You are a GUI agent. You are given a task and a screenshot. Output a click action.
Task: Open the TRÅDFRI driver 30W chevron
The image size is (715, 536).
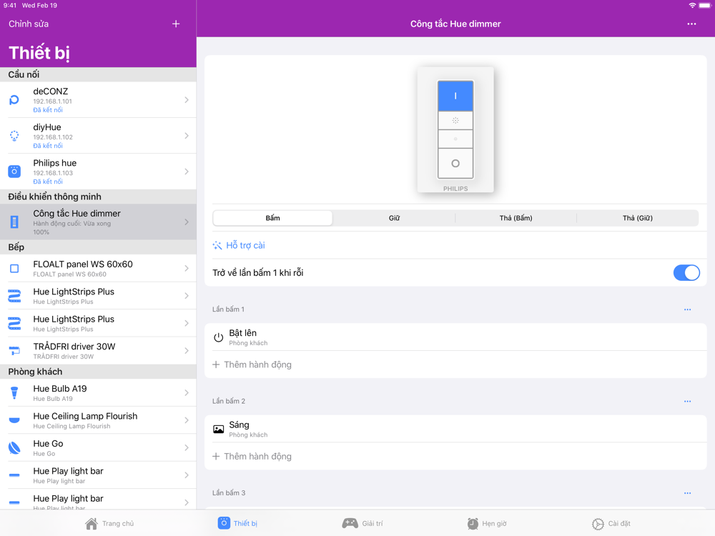pyautogui.click(x=187, y=350)
